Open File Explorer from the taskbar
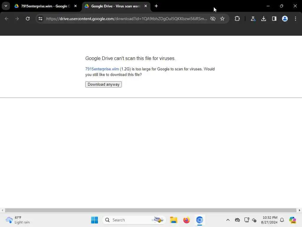Screen dimensions: 302x227 (x=173, y=220)
